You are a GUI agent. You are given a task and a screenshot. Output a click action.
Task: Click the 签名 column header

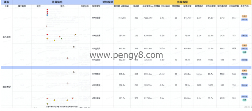tap(62, 6)
